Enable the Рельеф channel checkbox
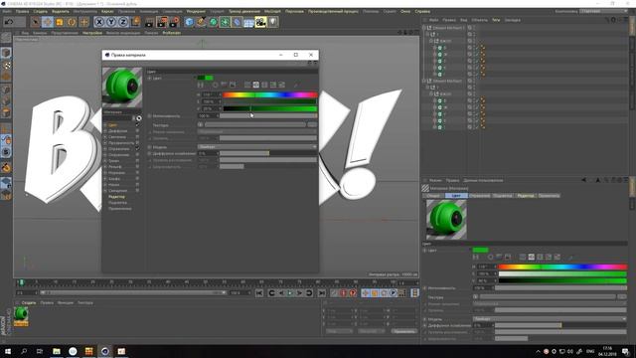636x358 pixels. click(137, 167)
